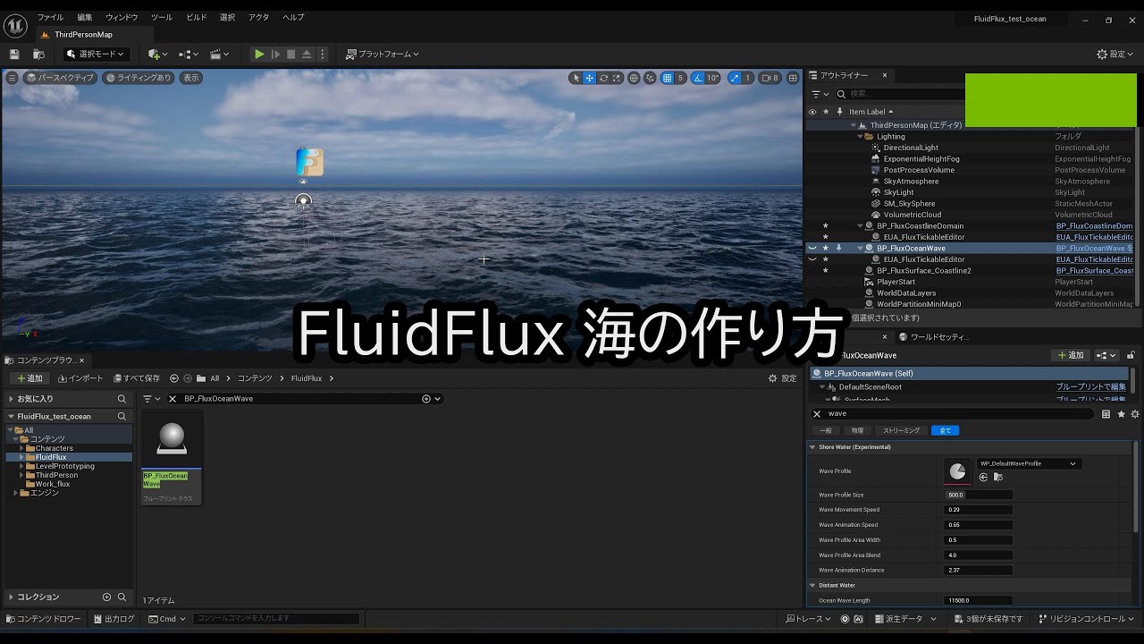Select the 物理 filter tab in Details
Screen dimensions: 1144x644
coord(857,430)
